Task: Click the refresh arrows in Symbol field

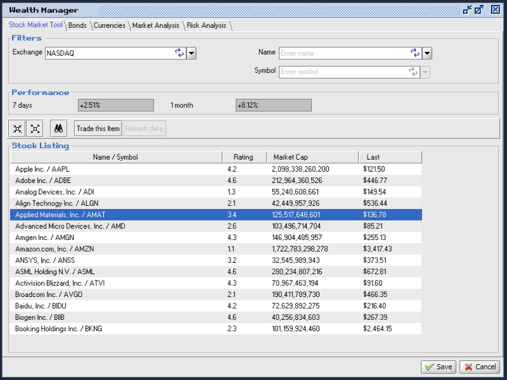Action: point(413,72)
